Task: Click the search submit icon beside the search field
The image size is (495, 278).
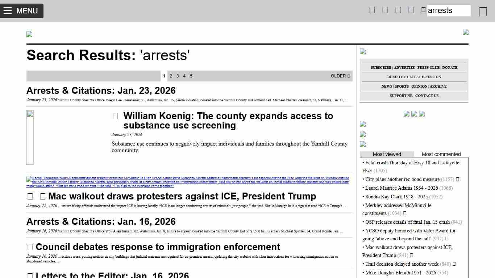Action: [483, 12]
